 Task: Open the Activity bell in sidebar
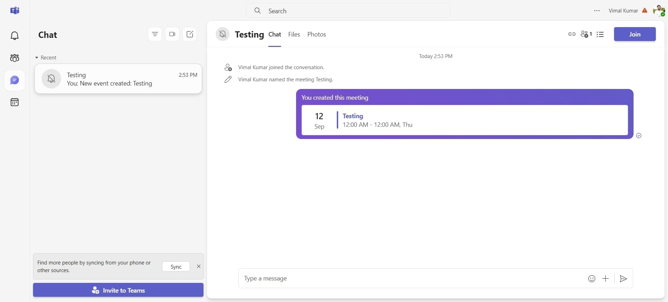click(15, 36)
